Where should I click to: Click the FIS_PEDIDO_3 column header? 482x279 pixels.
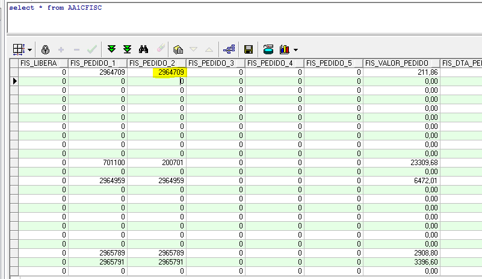tap(216, 63)
